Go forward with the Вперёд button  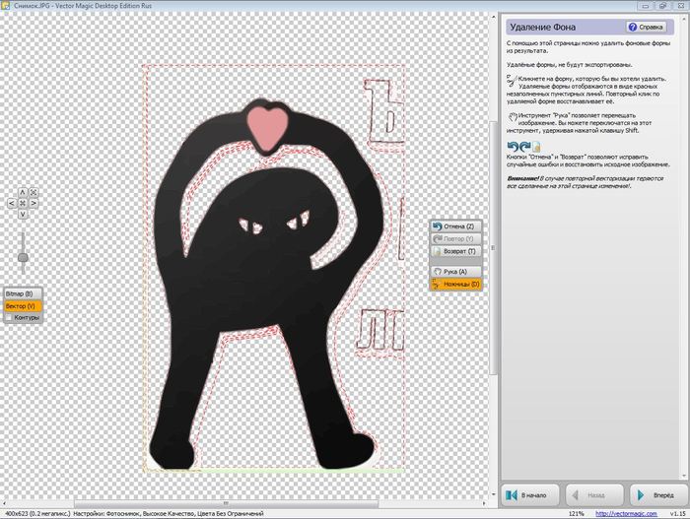[655, 493]
